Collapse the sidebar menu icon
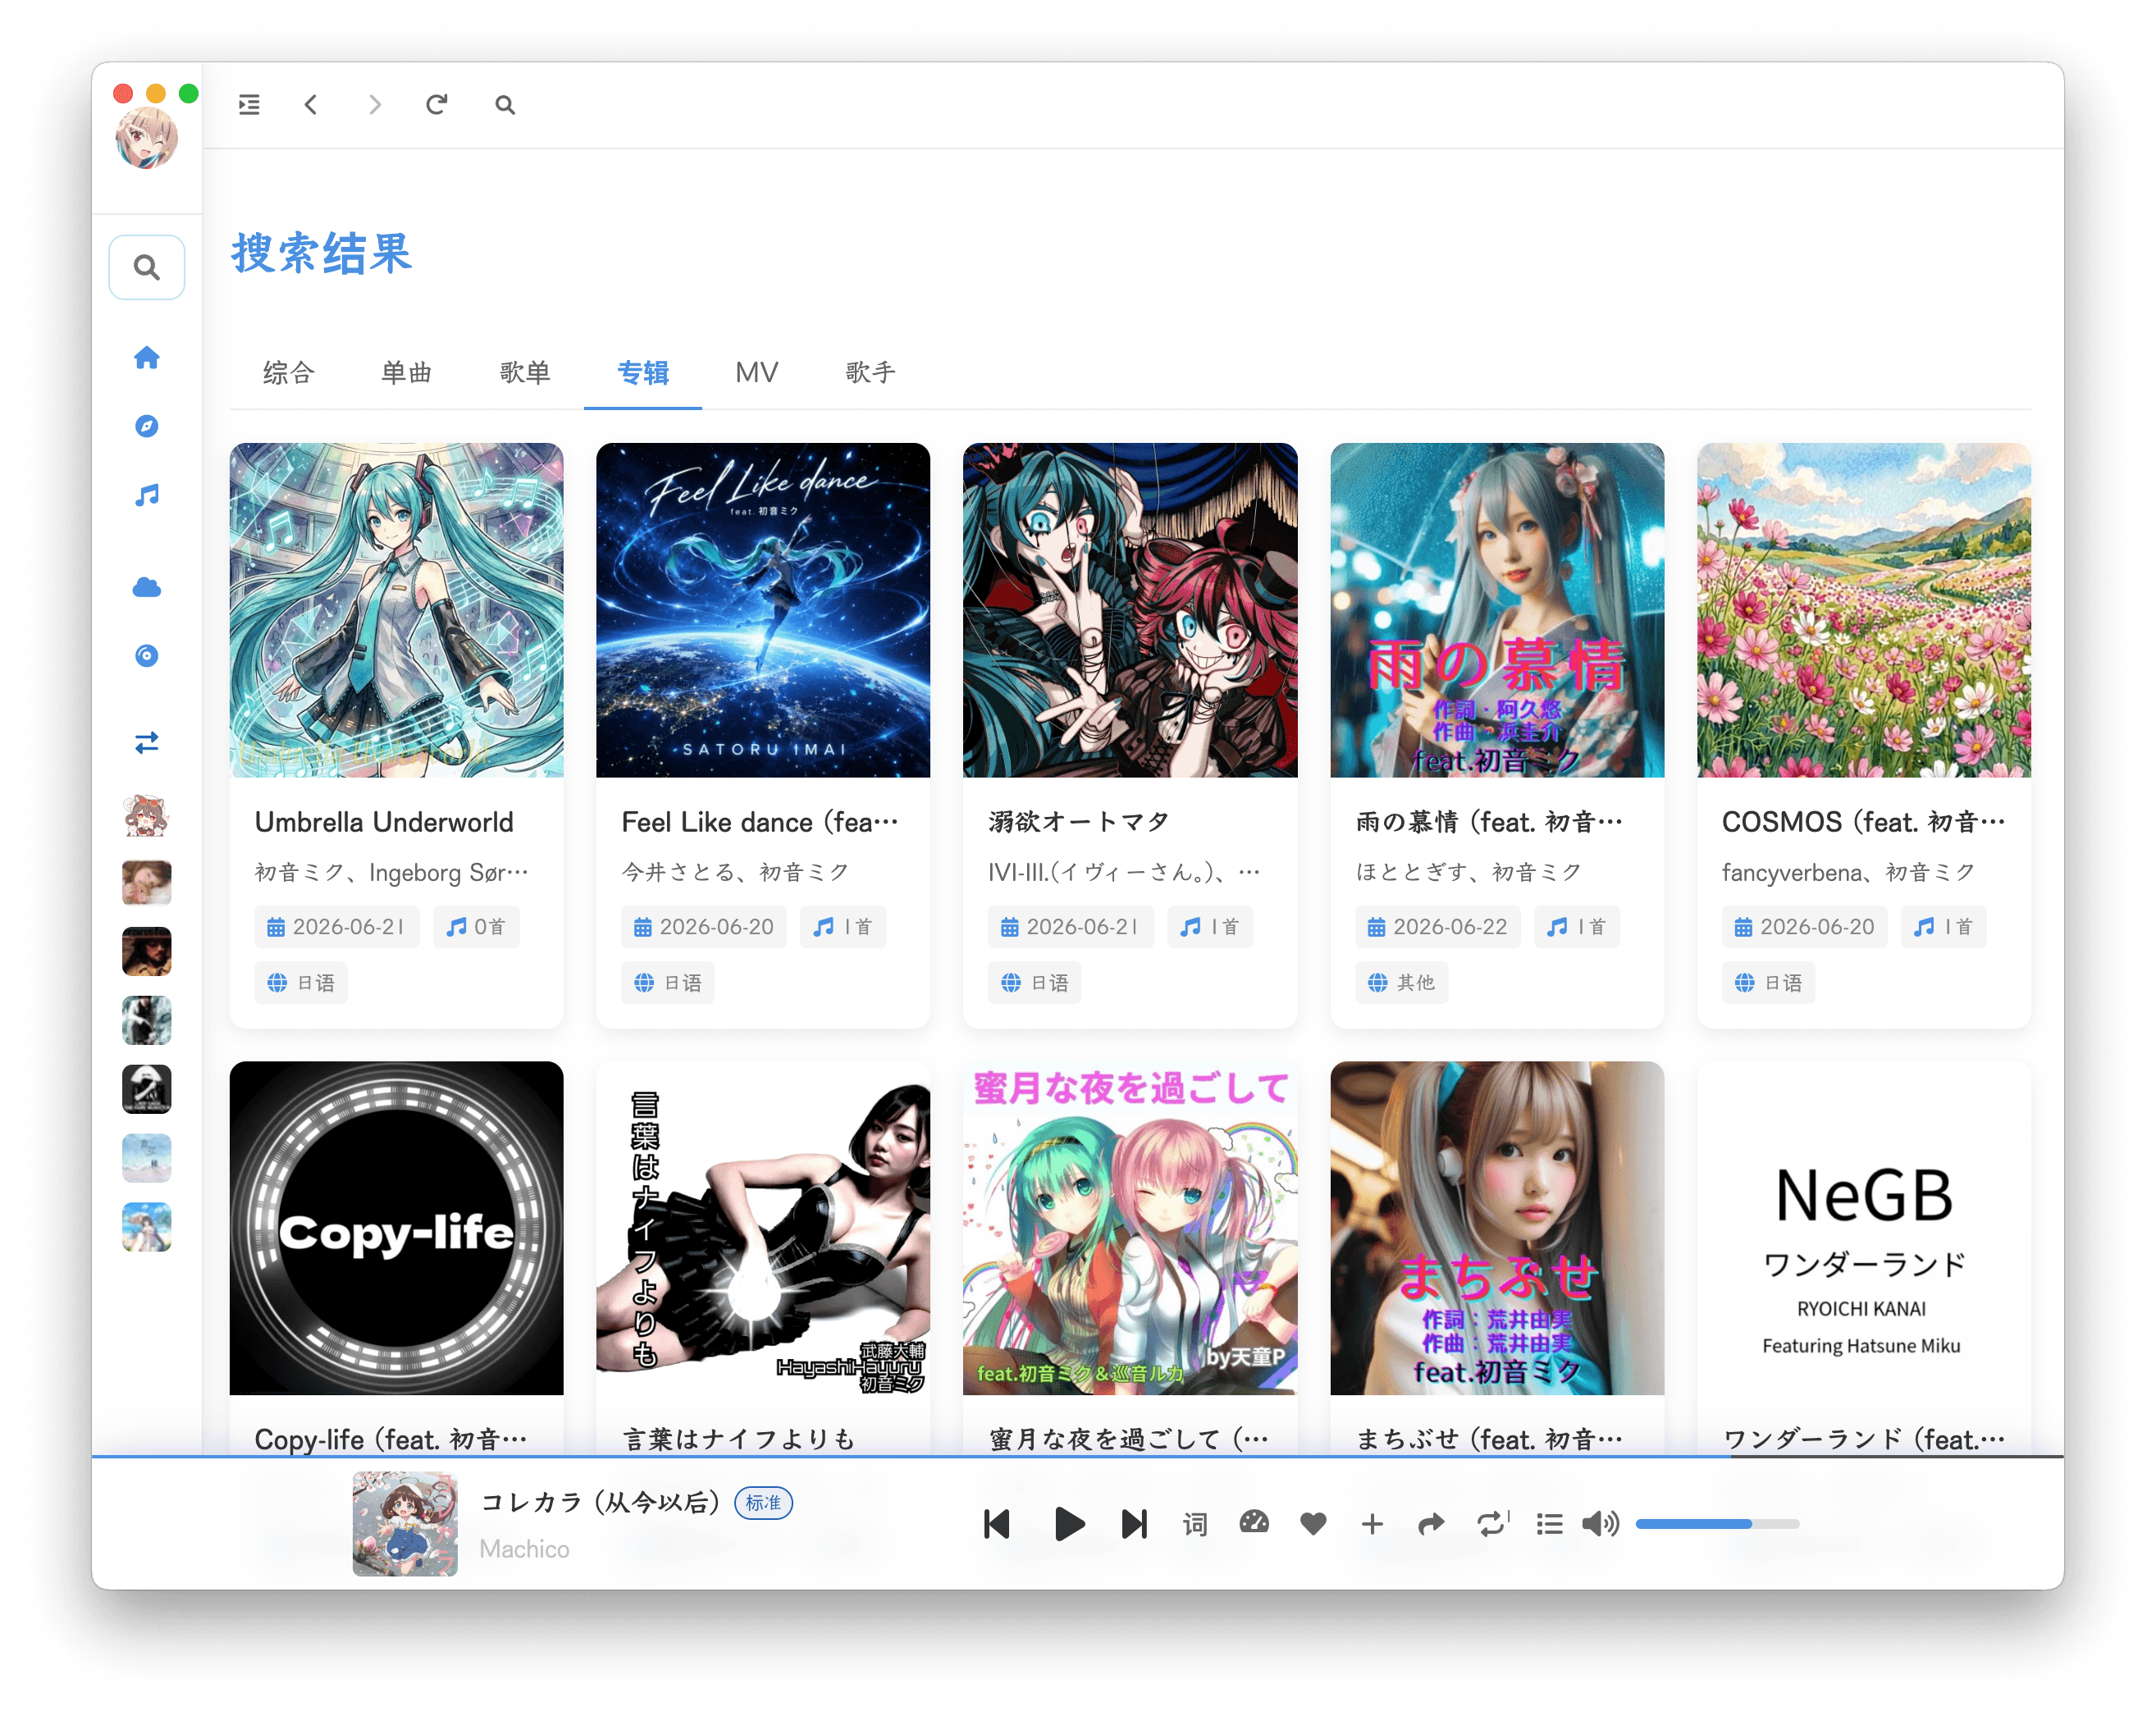The height and width of the screenshot is (1711, 2156). point(249,104)
